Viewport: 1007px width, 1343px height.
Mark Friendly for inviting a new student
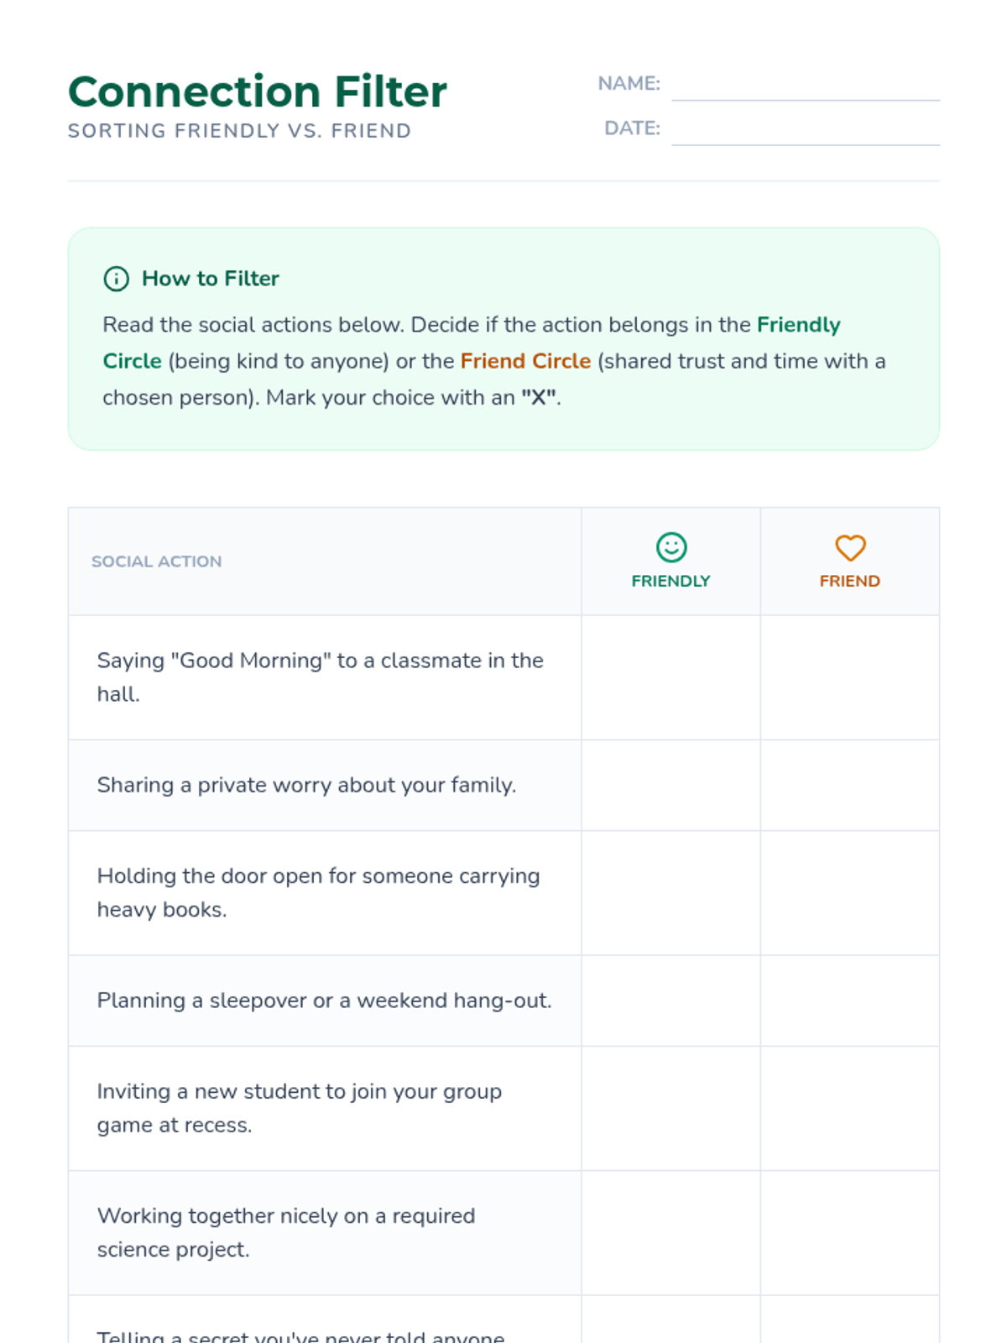(670, 1108)
